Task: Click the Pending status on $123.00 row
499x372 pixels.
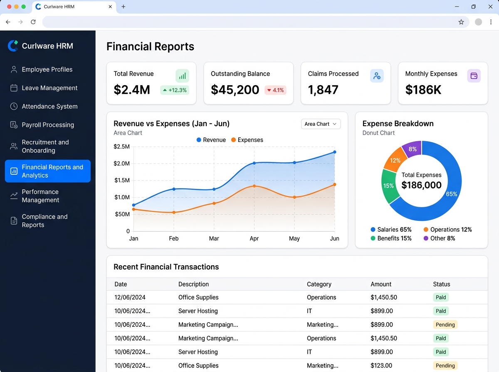Action: pos(445,366)
